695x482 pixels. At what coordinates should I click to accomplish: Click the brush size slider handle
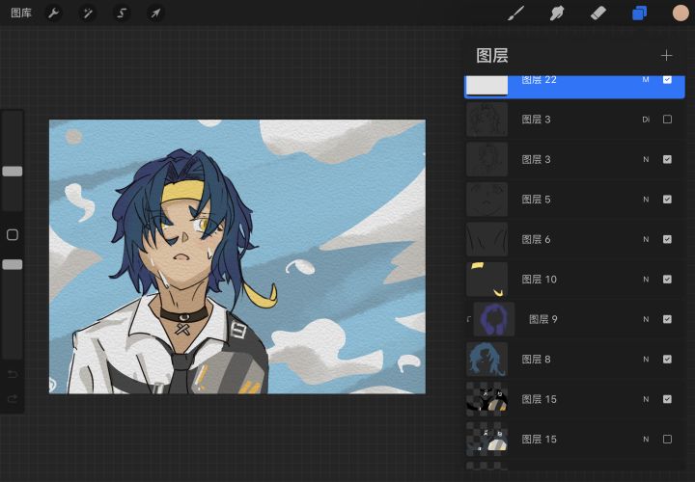coord(13,172)
